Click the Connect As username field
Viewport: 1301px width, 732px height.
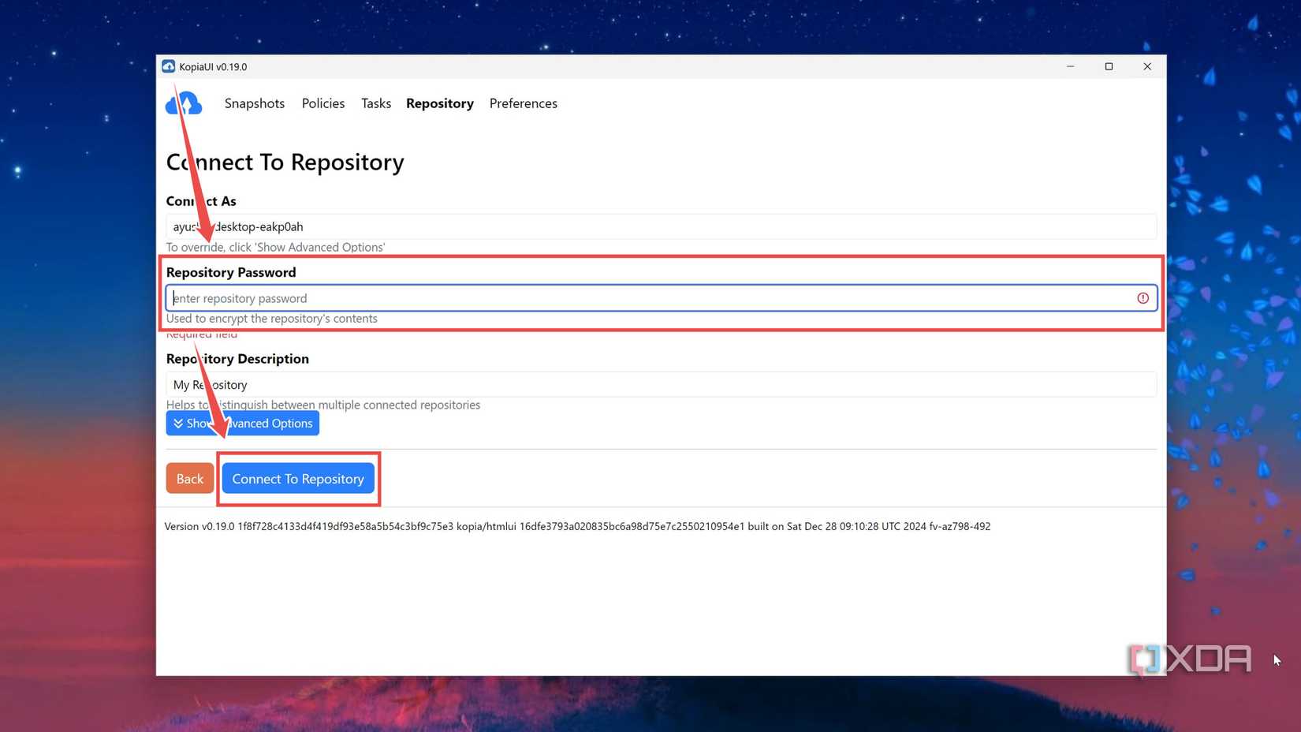pos(552,226)
